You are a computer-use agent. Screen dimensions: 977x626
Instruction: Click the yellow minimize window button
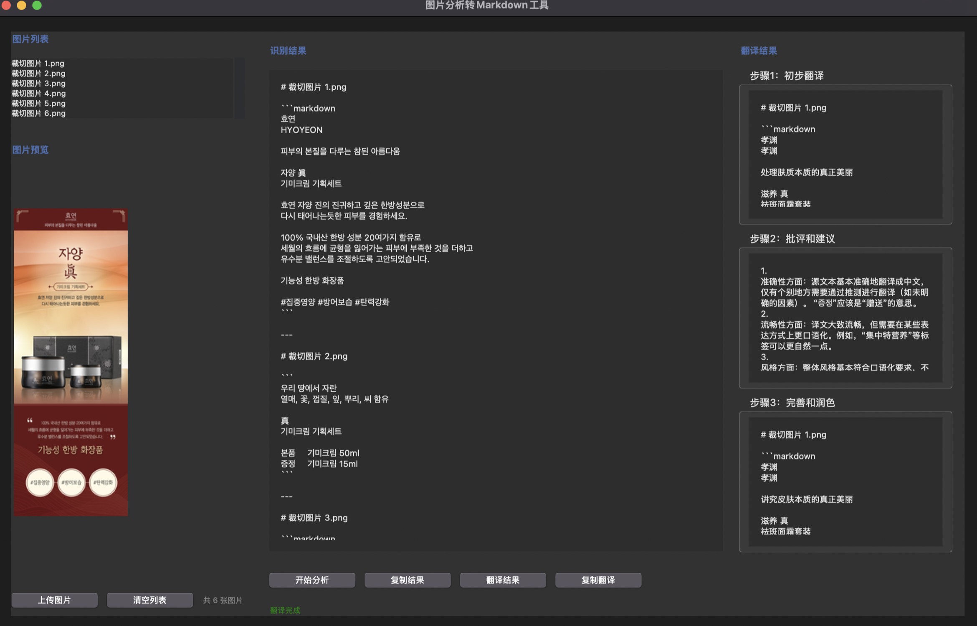[22, 5]
